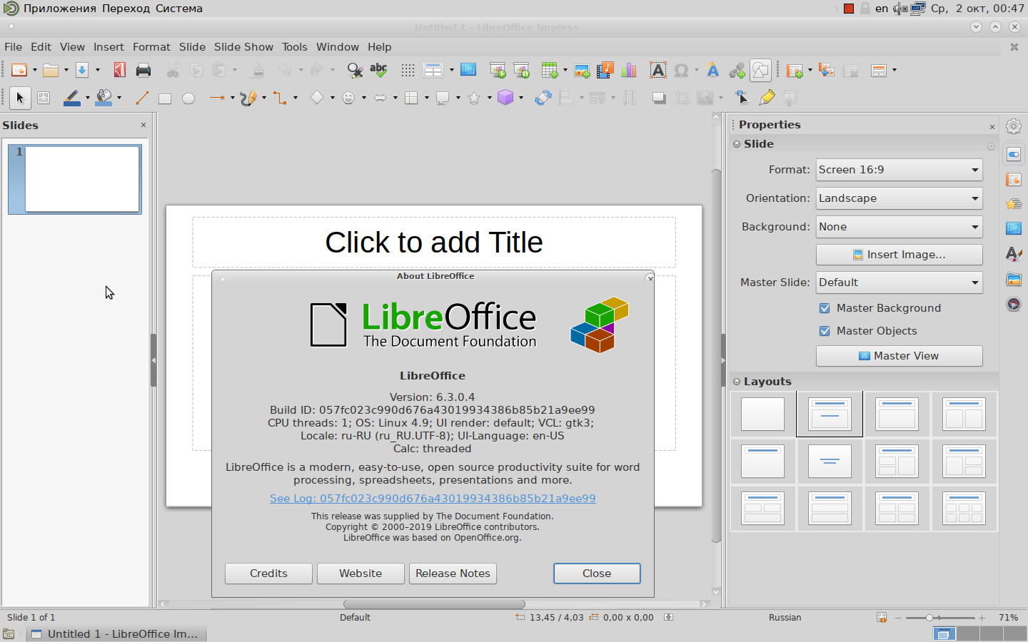Viewport: 1028px width, 642px height.
Task: Activate the Select arrow tool
Action: pyautogui.click(x=20, y=98)
